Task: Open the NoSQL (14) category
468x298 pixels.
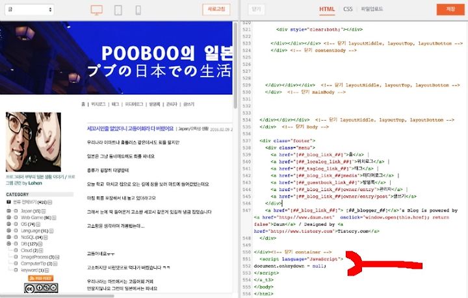Action: click(32, 237)
